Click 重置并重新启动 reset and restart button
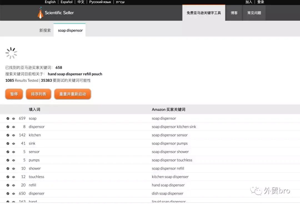The width and height of the screenshot is (300, 204). click(x=73, y=94)
